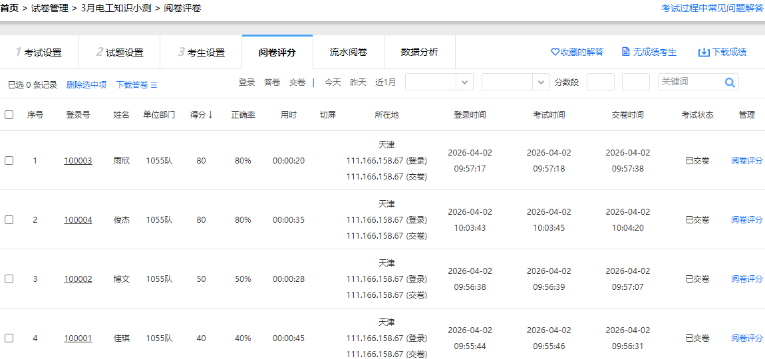Switch to the 考试设置 tab
This screenshot has height=359, width=765.
pyautogui.click(x=39, y=52)
